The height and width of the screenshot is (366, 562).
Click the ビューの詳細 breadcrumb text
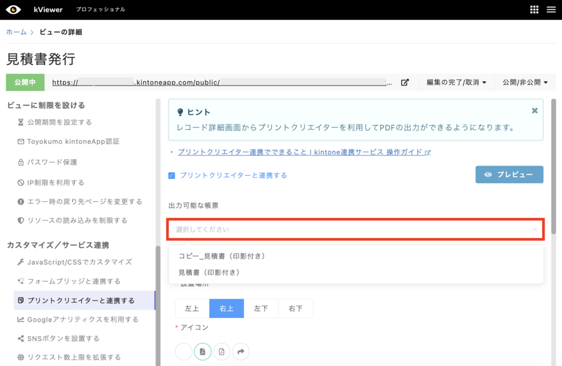coord(61,32)
